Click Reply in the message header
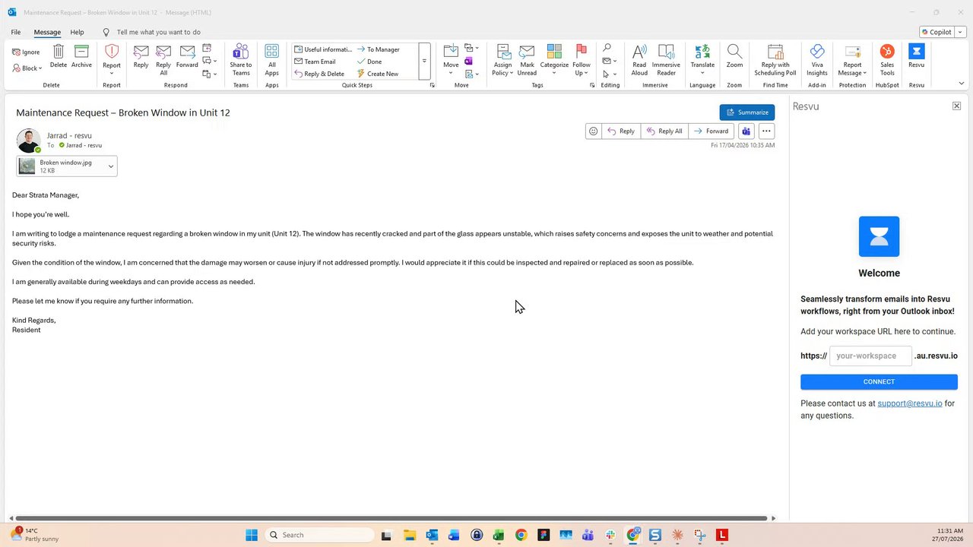The image size is (973, 547). coord(621,131)
